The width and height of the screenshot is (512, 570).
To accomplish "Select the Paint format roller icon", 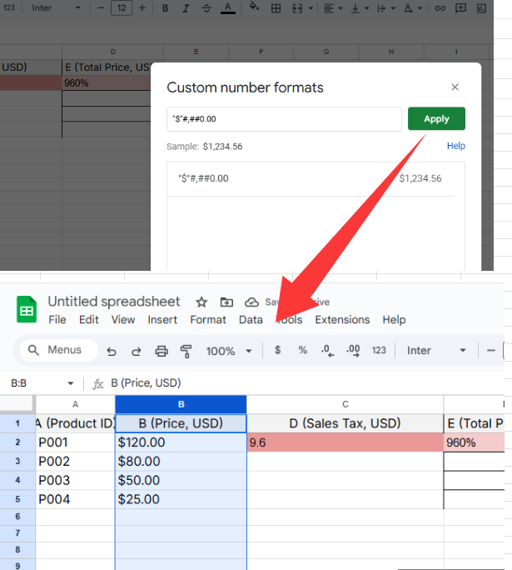I will click(x=186, y=351).
